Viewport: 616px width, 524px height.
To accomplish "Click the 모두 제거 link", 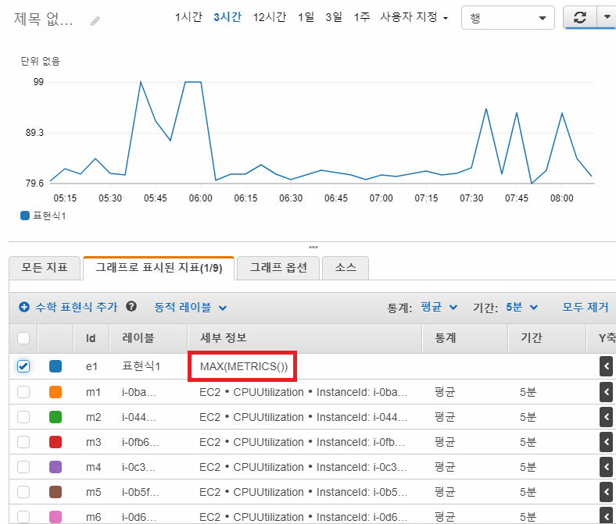I will [585, 308].
